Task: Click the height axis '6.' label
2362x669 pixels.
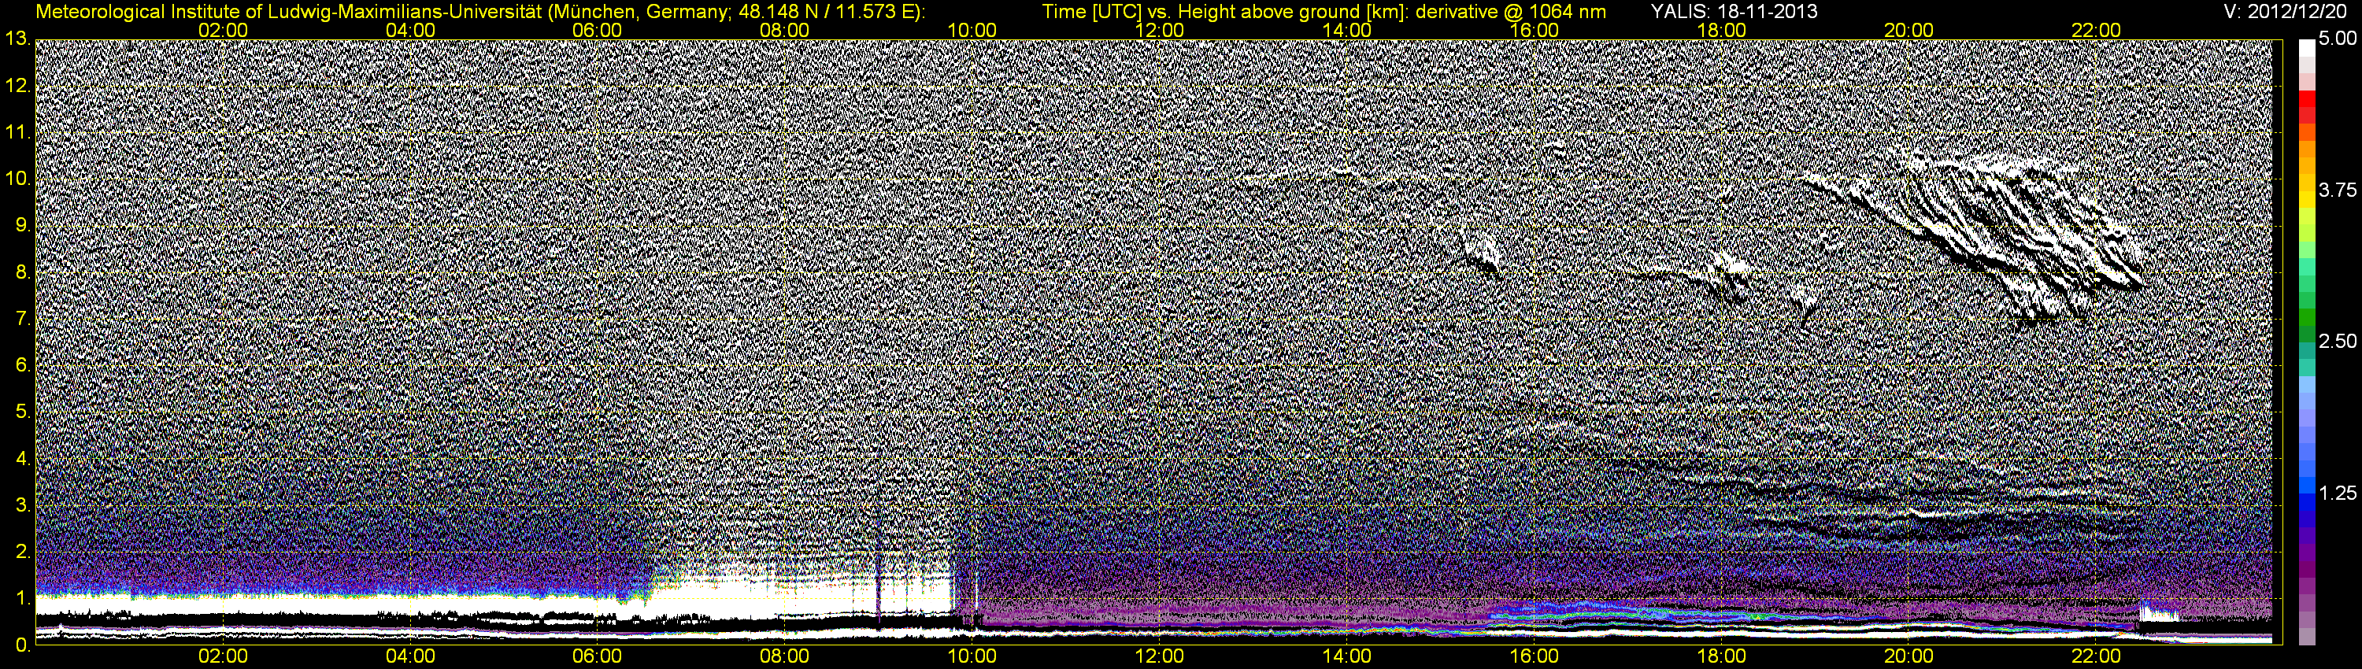Action: (x=22, y=366)
